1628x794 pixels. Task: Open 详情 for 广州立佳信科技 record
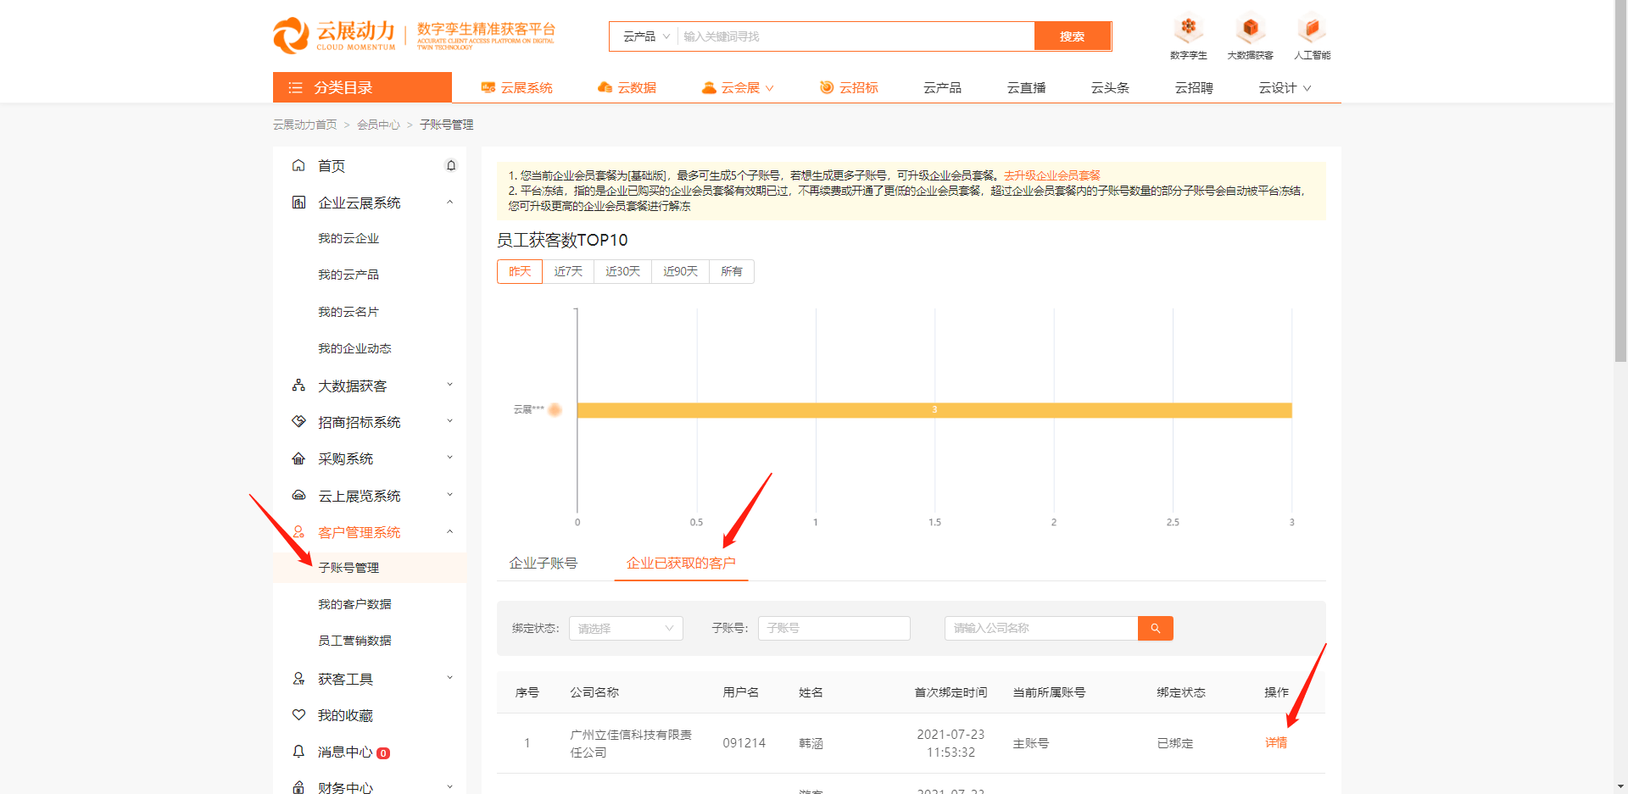pyautogui.click(x=1276, y=742)
